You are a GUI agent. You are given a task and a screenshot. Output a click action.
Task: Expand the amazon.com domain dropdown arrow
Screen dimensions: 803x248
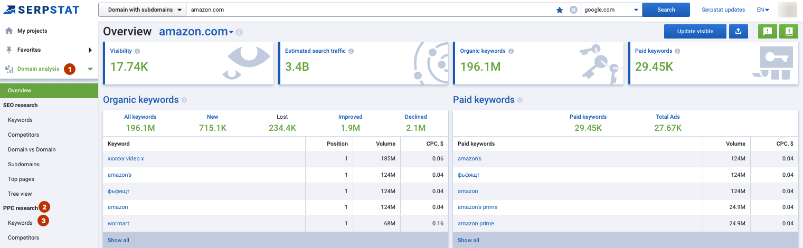231,33
